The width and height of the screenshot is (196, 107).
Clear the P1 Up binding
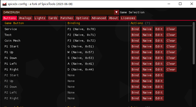(x=171, y=52)
